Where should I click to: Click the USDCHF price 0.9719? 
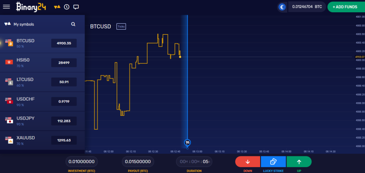pyautogui.click(x=64, y=101)
